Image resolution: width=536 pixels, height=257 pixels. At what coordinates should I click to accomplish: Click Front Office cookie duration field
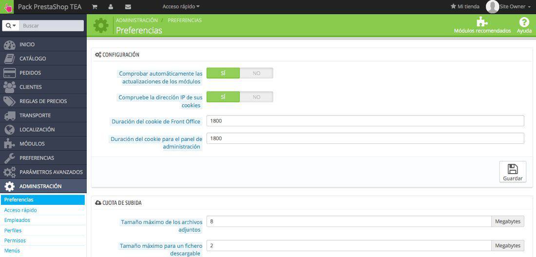click(x=365, y=121)
